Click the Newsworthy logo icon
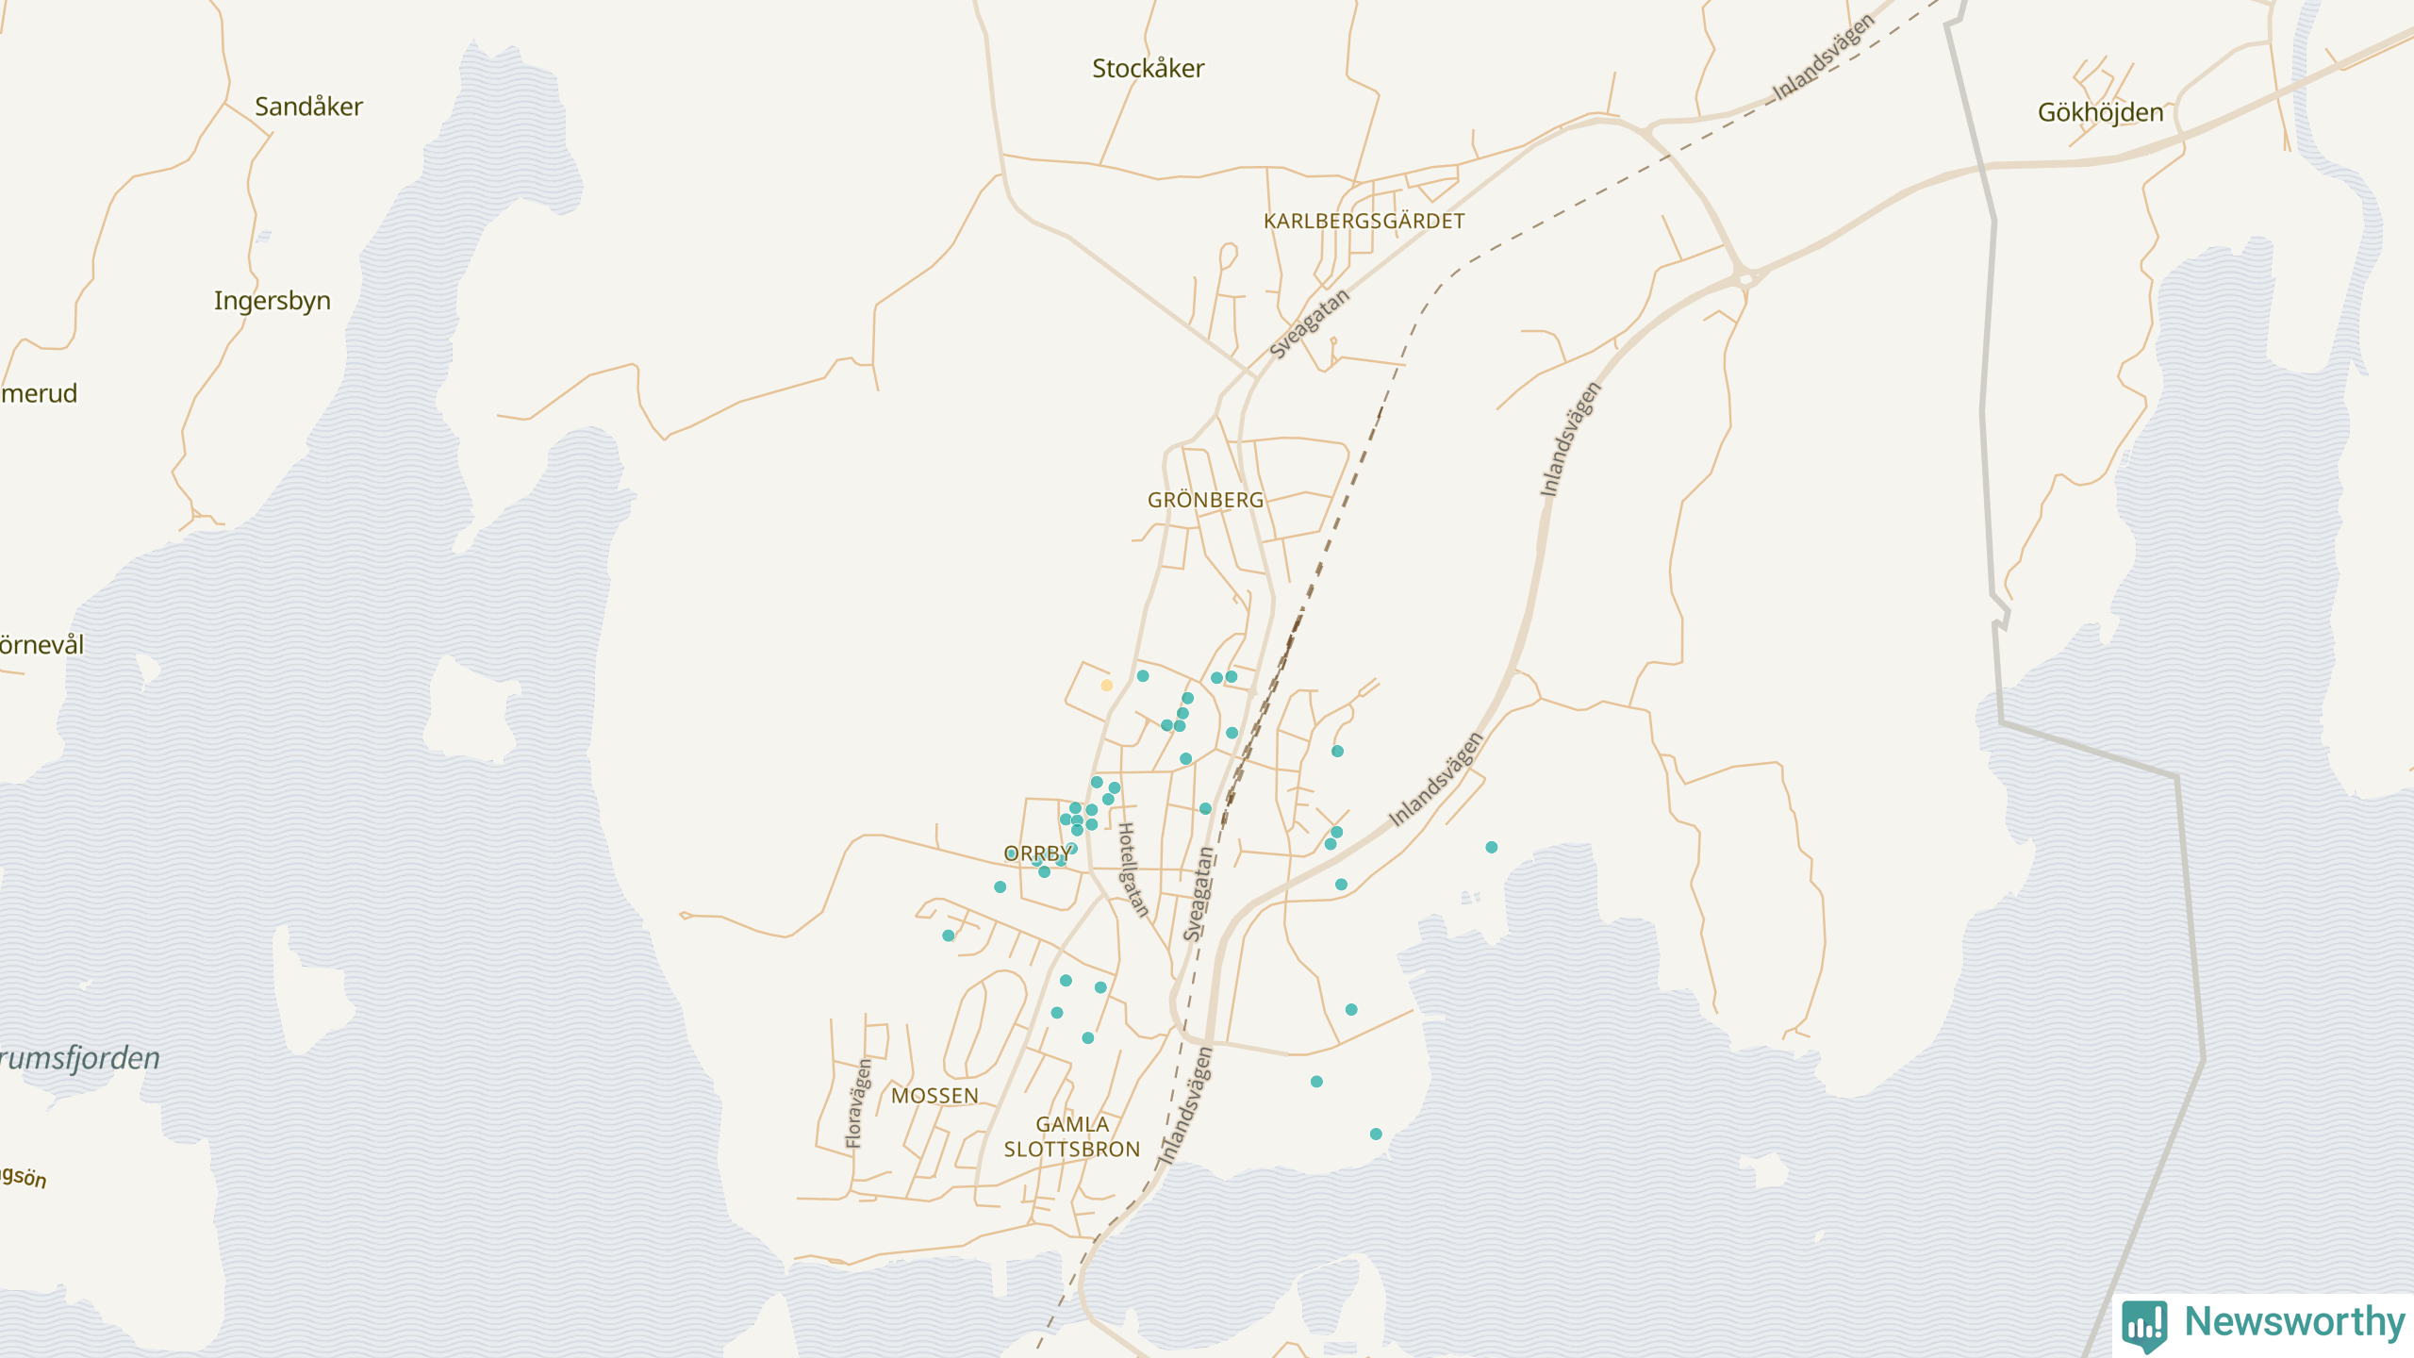Image resolution: width=2414 pixels, height=1358 pixels. click(2143, 1324)
